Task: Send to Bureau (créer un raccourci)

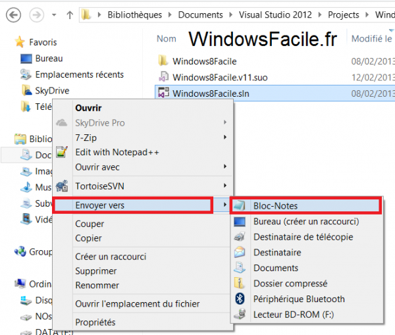Action: (x=307, y=221)
